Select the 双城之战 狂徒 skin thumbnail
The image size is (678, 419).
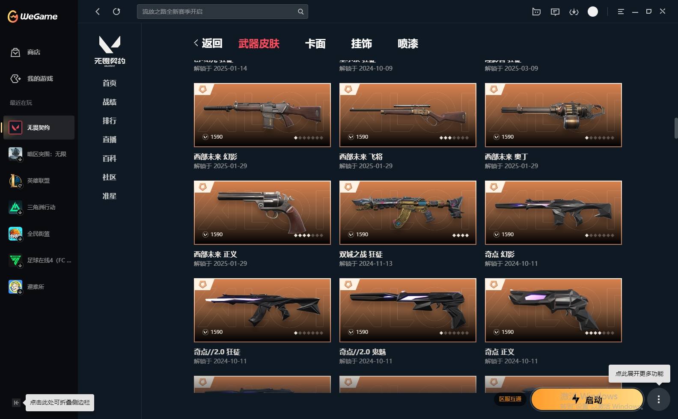tap(408, 213)
